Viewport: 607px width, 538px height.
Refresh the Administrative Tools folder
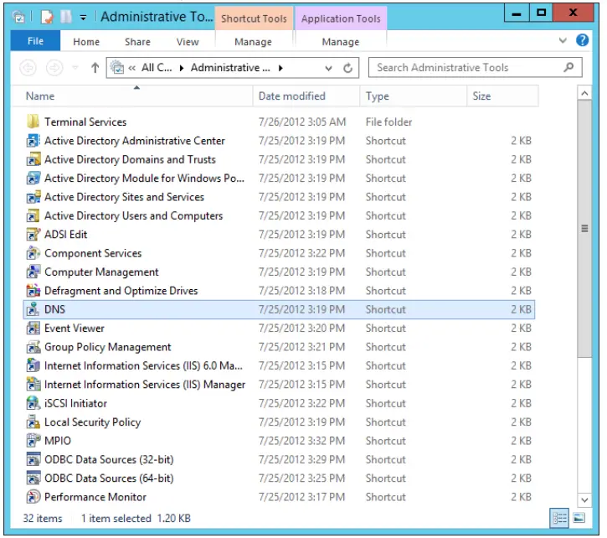(x=347, y=68)
